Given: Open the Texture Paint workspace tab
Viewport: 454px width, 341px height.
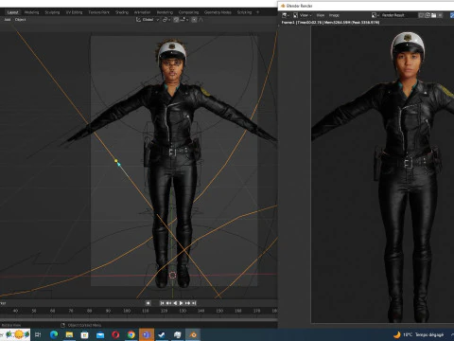Looking at the screenshot, I should point(98,12).
